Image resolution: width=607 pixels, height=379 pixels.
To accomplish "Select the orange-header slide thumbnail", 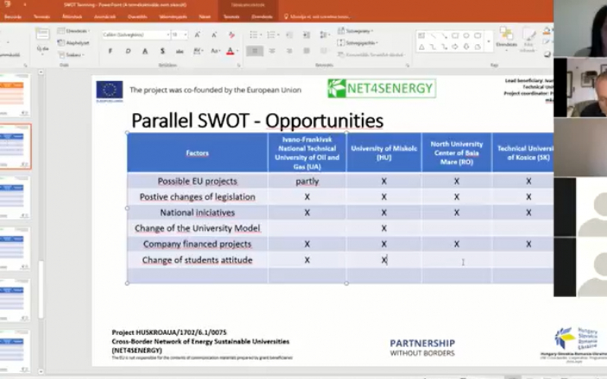I will [15, 96].
